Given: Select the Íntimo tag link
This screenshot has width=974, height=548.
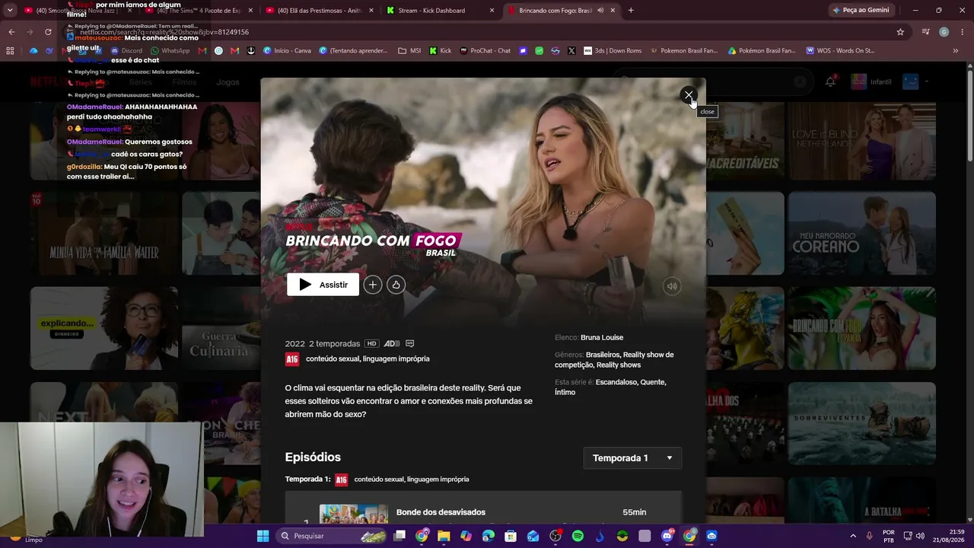Looking at the screenshot, I should point(565,393).
